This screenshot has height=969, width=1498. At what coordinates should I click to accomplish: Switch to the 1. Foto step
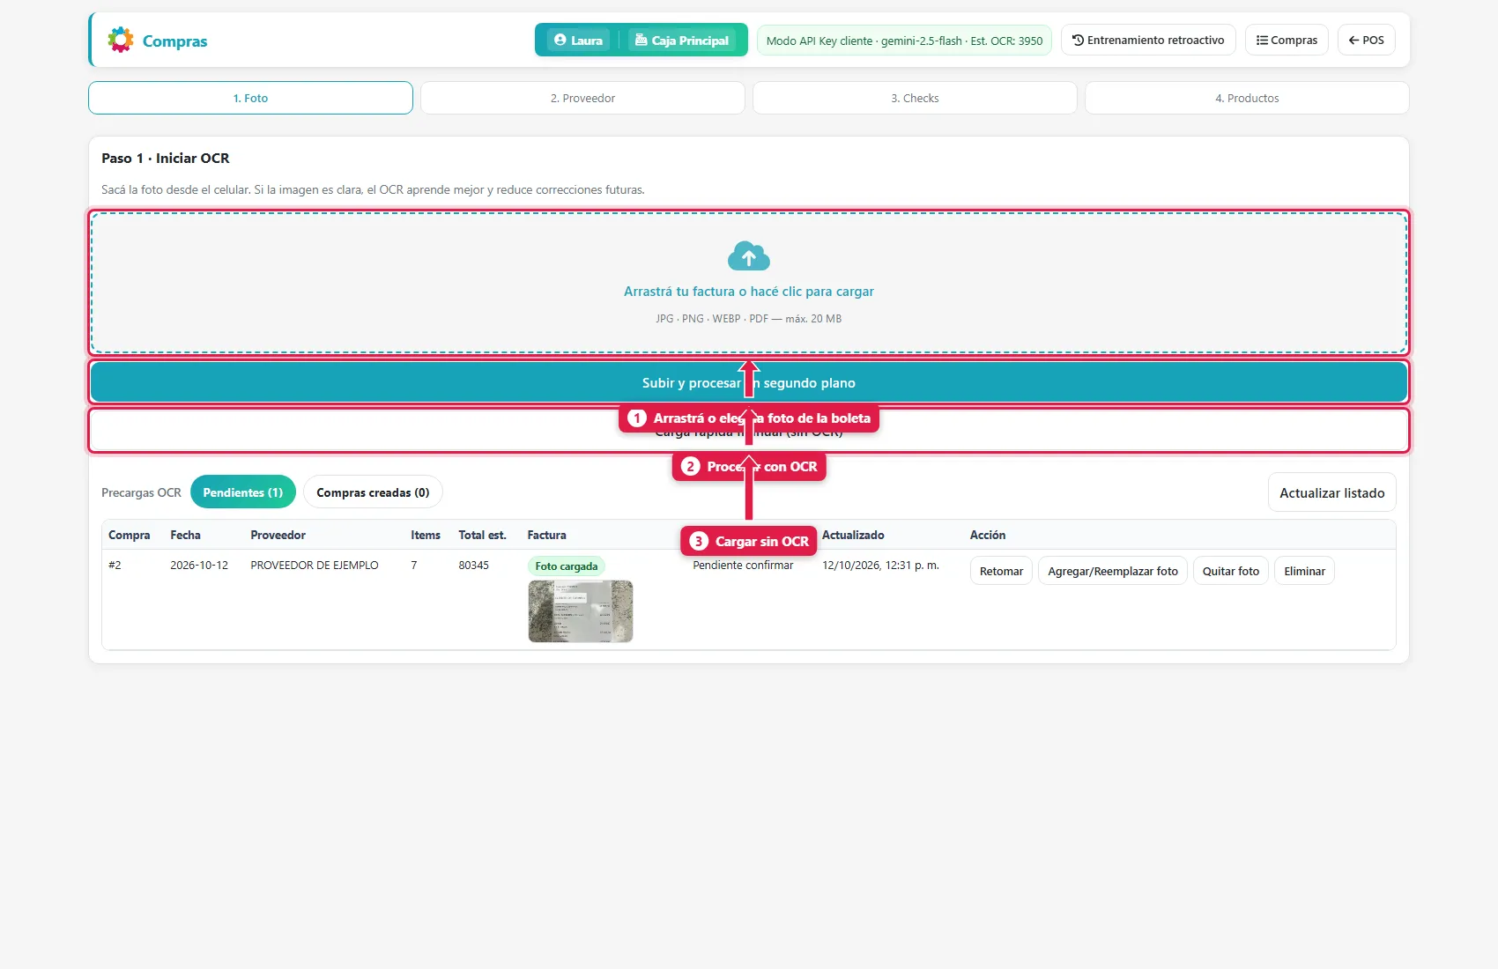click(250, 98)
